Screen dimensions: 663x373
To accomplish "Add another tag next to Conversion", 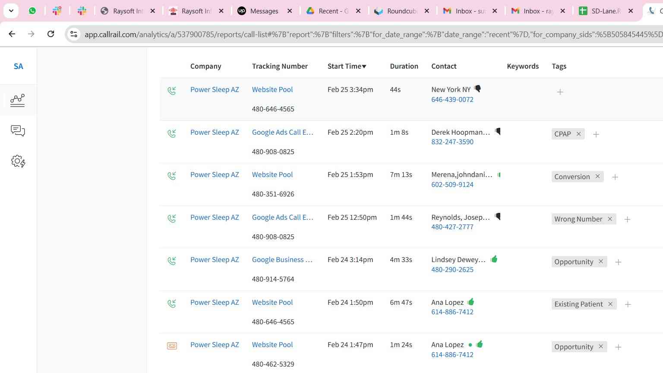I will (x=615, y=177).
